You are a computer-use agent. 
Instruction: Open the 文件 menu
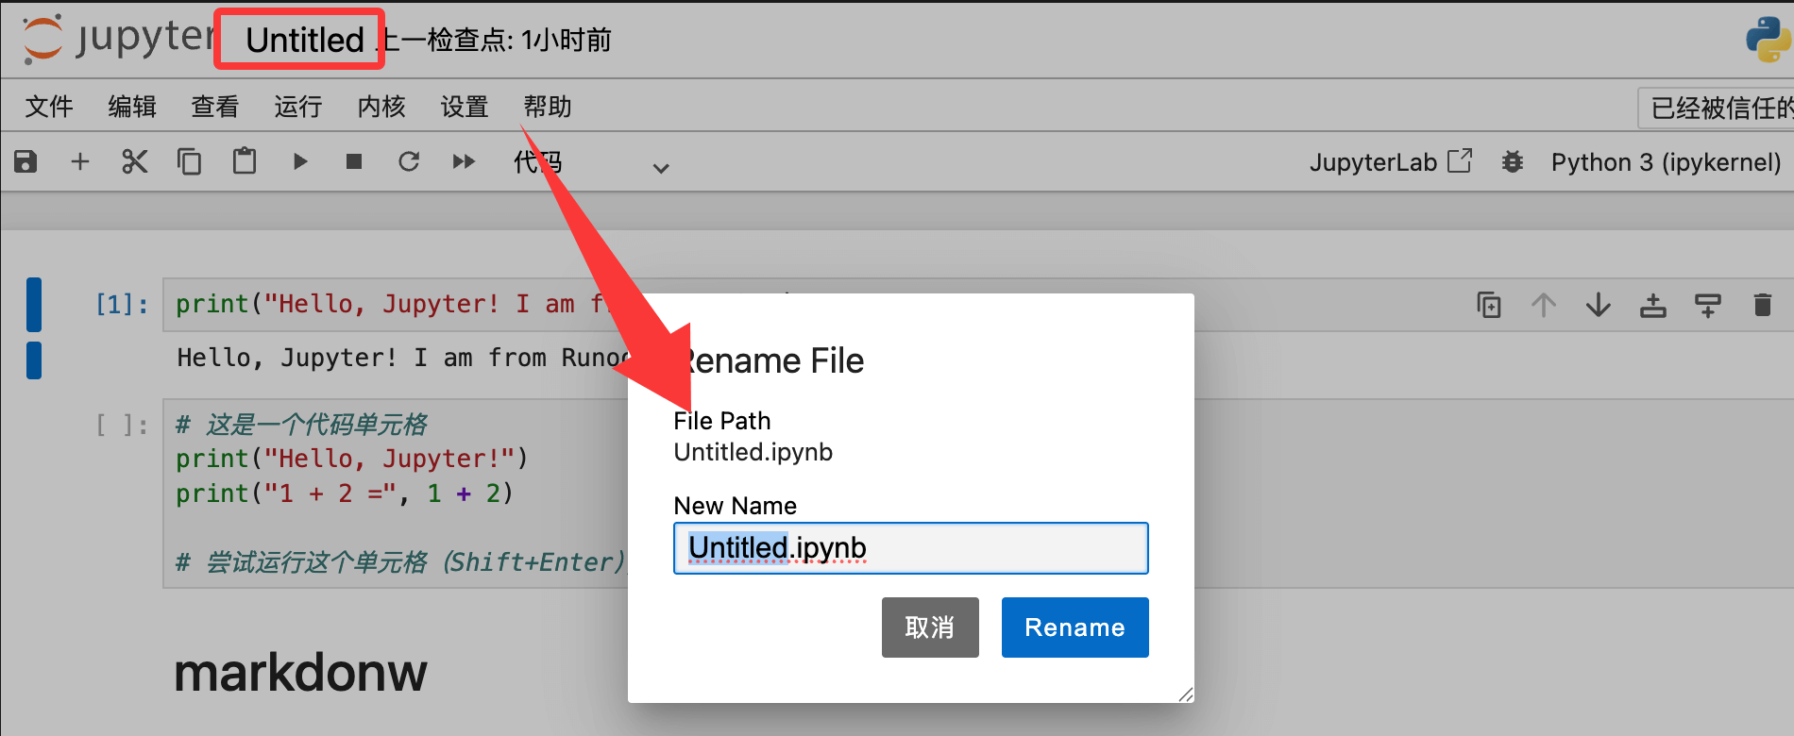[49, 107]
